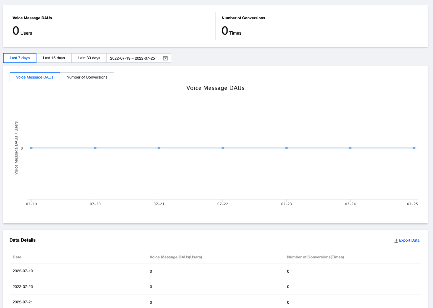Click the Data Details heading

[23, 240]
